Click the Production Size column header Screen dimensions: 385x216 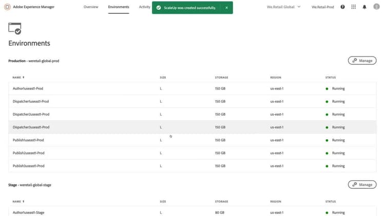[x=163, y=77]
